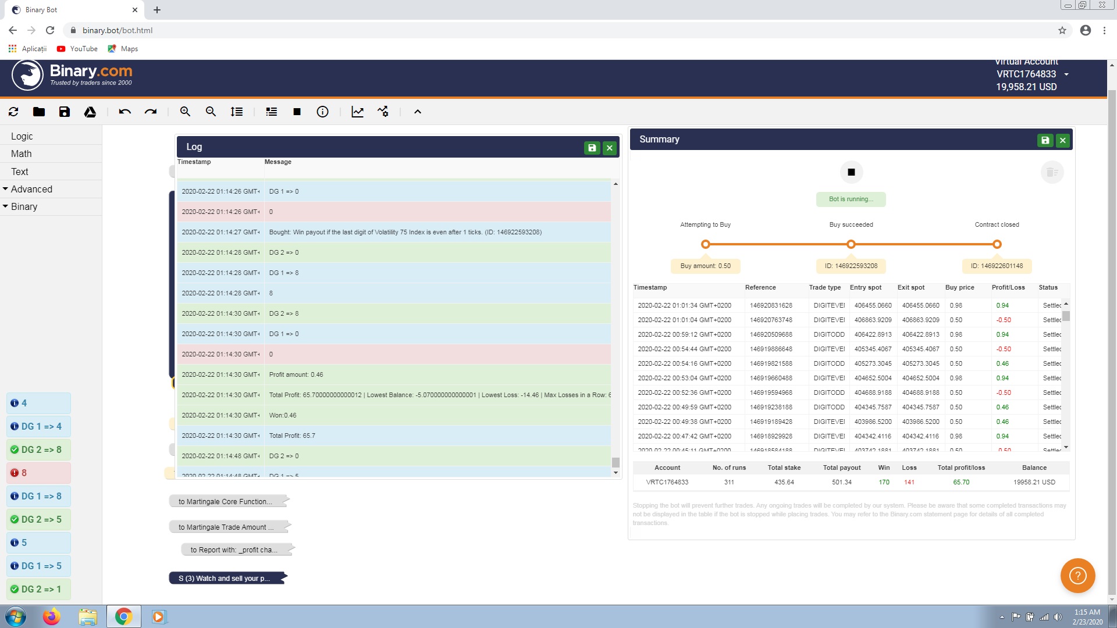1117x628 pixels.
Task: Select the chart icon next to the divider
Action: (x=357, y=112)
